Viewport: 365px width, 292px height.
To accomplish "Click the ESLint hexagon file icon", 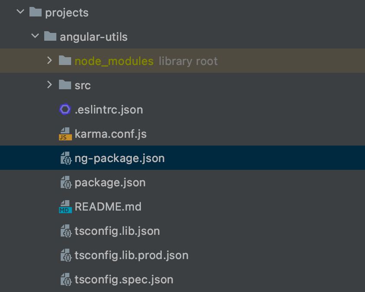I will 65,109.
